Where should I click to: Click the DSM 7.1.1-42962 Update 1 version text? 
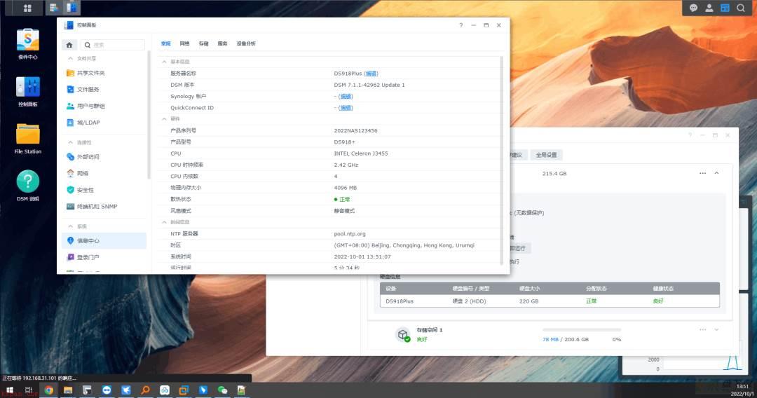(369, 85)
